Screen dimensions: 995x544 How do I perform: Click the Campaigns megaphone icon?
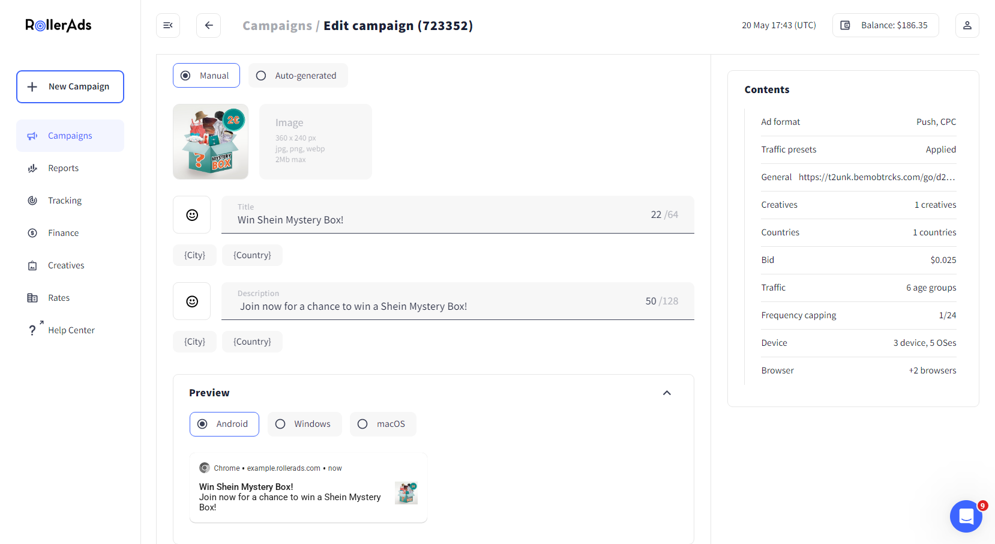click(x=32, y=136)
